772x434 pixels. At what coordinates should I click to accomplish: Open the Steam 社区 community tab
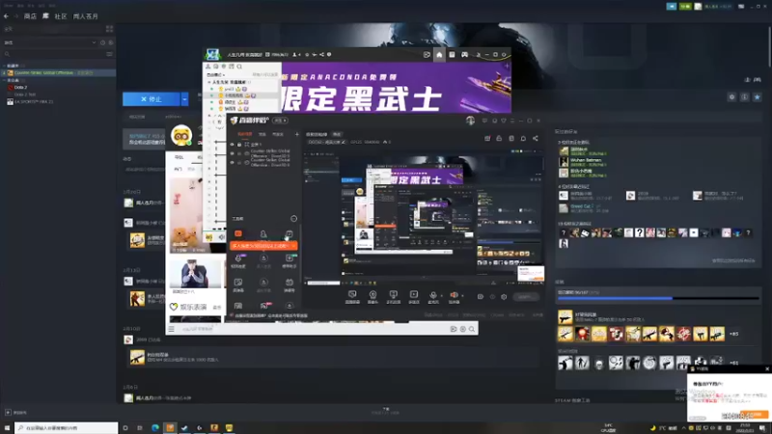click(60, 16)
